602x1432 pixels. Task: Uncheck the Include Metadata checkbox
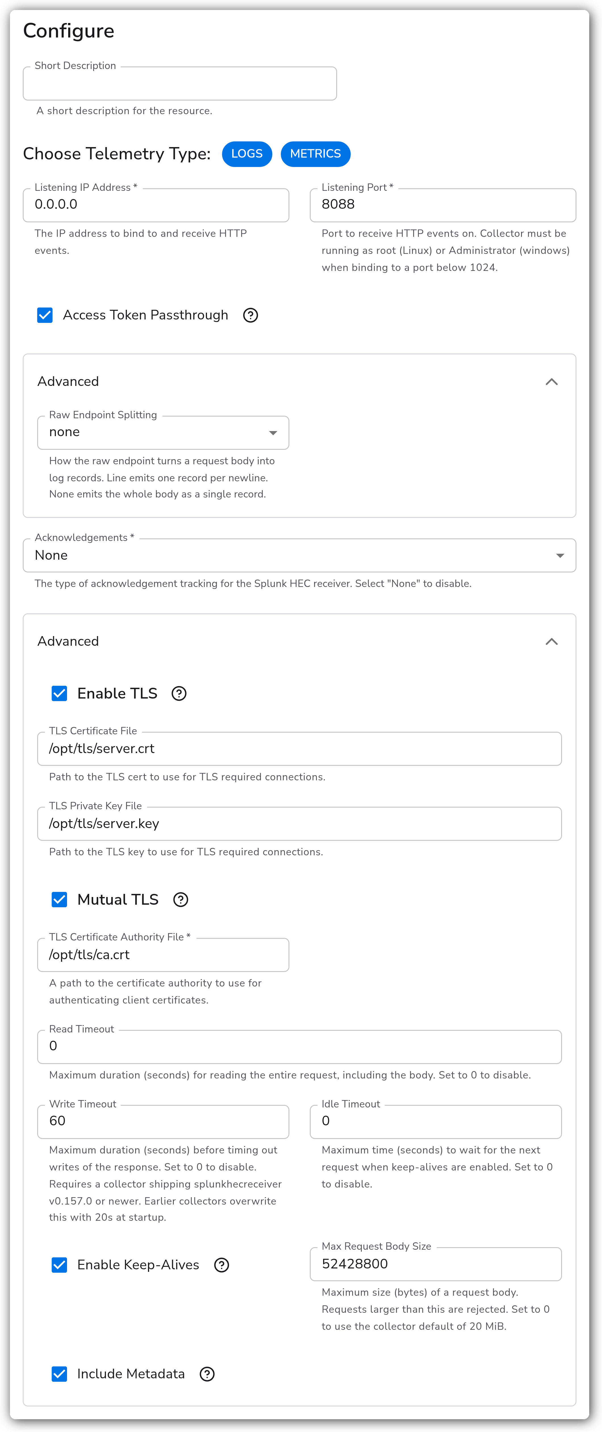[59, 1374]
